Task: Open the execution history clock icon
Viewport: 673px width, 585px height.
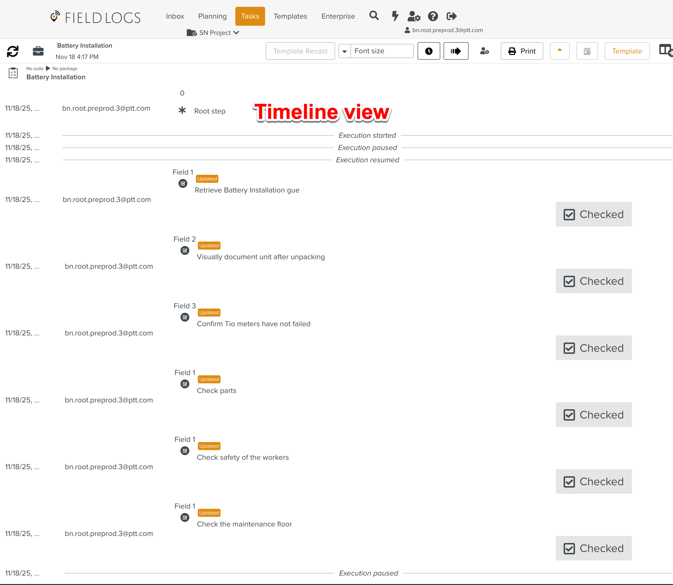Action: [x=429, y=51]
